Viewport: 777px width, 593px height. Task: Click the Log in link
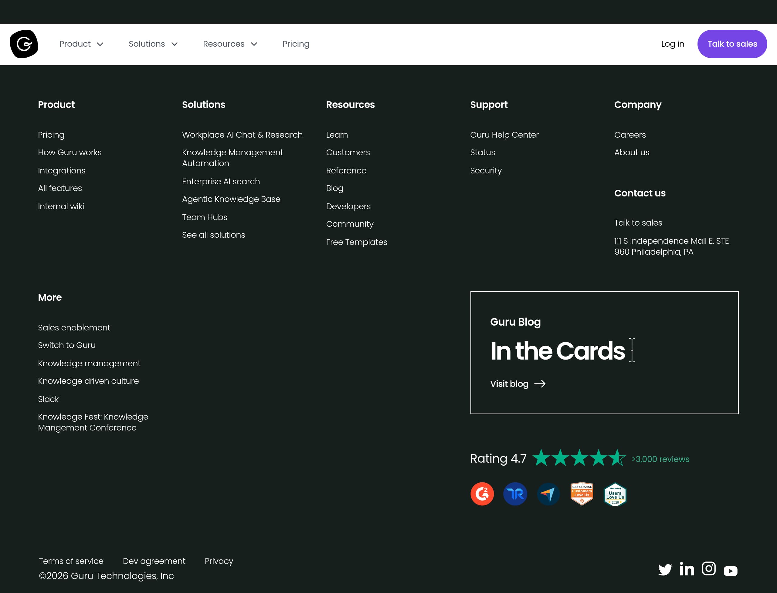click(x=672, y=44)
